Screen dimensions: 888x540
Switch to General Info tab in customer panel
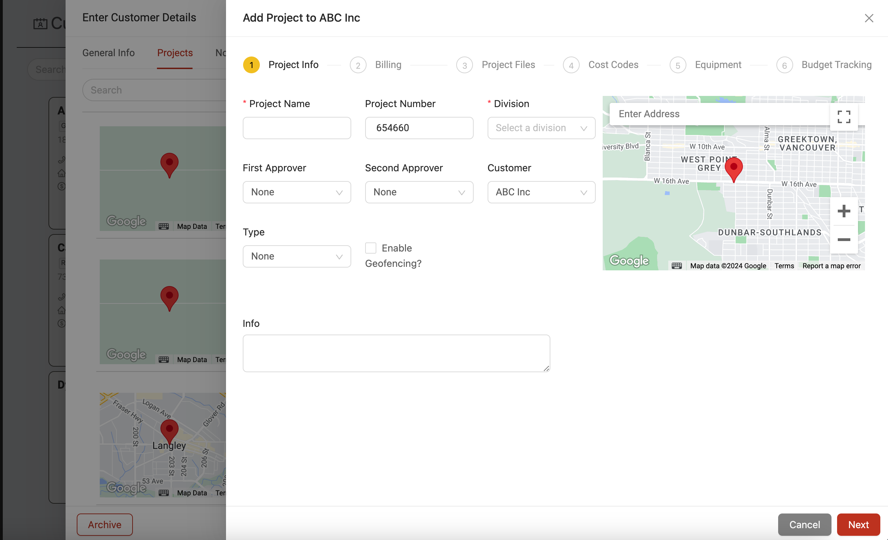108,53
